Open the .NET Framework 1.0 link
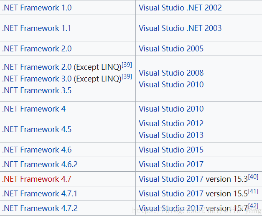Image resolution: width=262 pixels, height=216 pixels. (x=37, y=8)
